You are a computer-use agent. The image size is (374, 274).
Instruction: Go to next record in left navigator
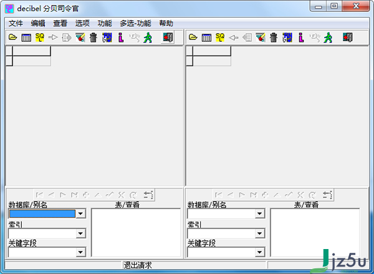click(63, 195)
